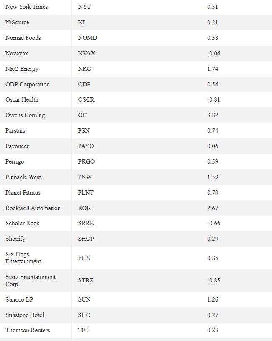Click the NiSource row name
Viewport: 272px width, 341px height.
point(17,22)
